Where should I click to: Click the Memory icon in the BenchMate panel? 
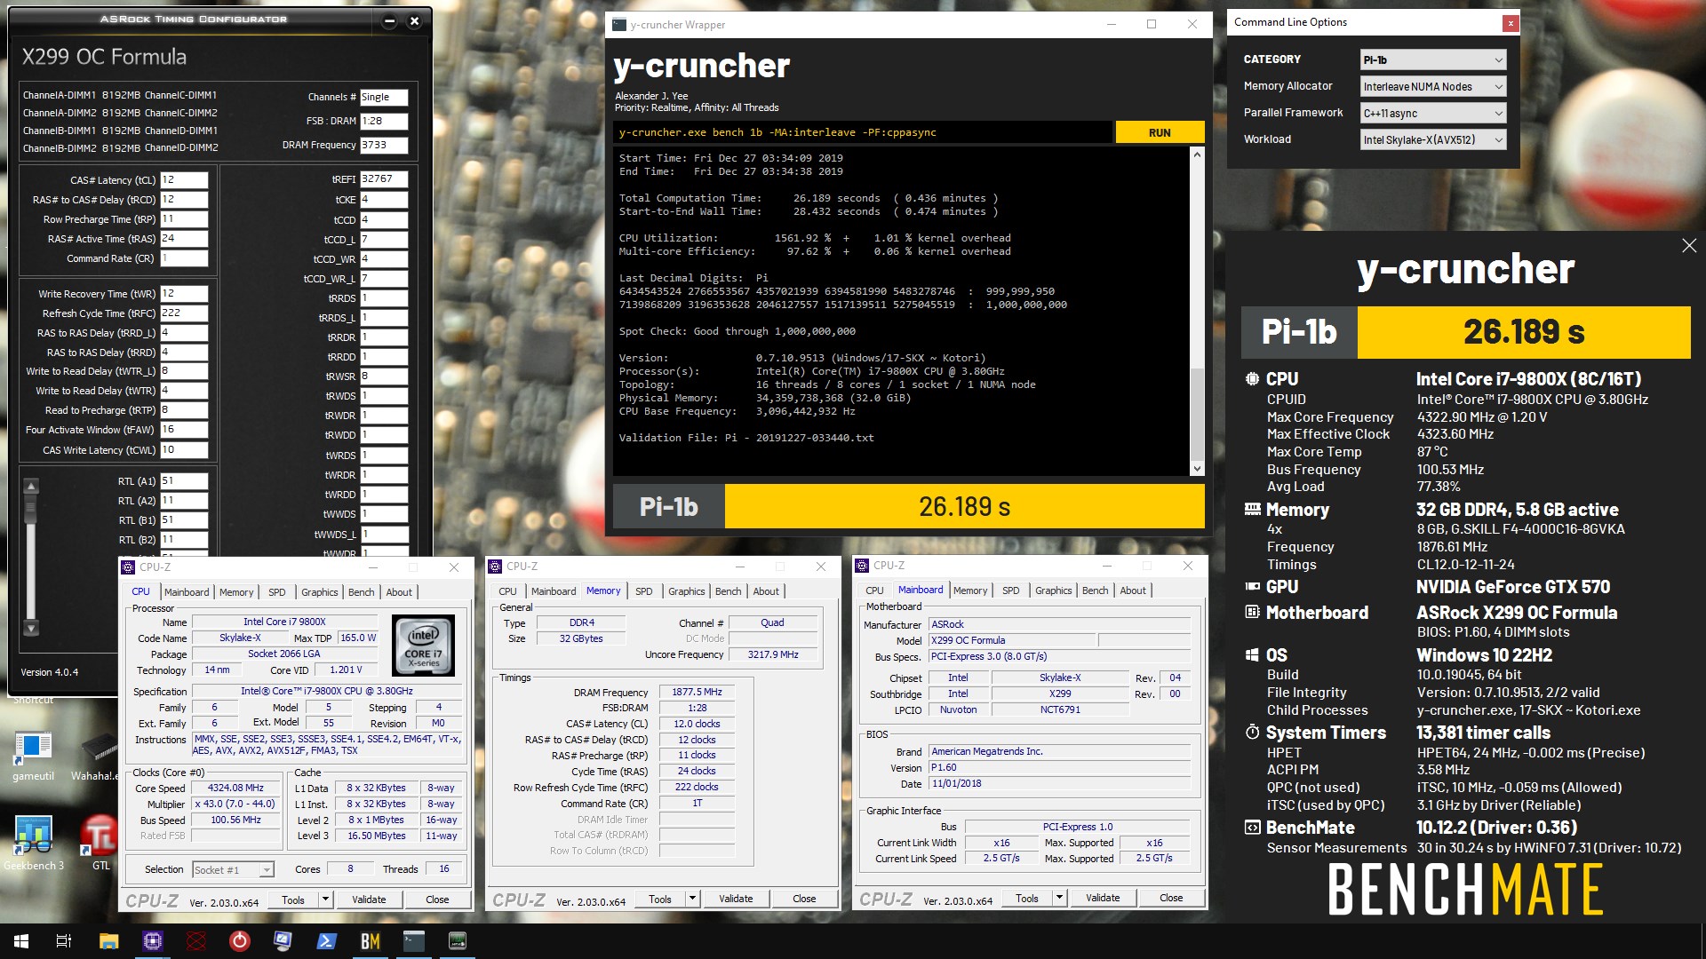[1253, 510]
